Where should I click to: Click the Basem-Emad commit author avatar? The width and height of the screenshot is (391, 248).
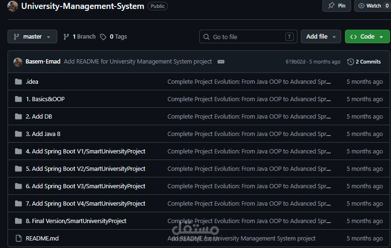18,62
